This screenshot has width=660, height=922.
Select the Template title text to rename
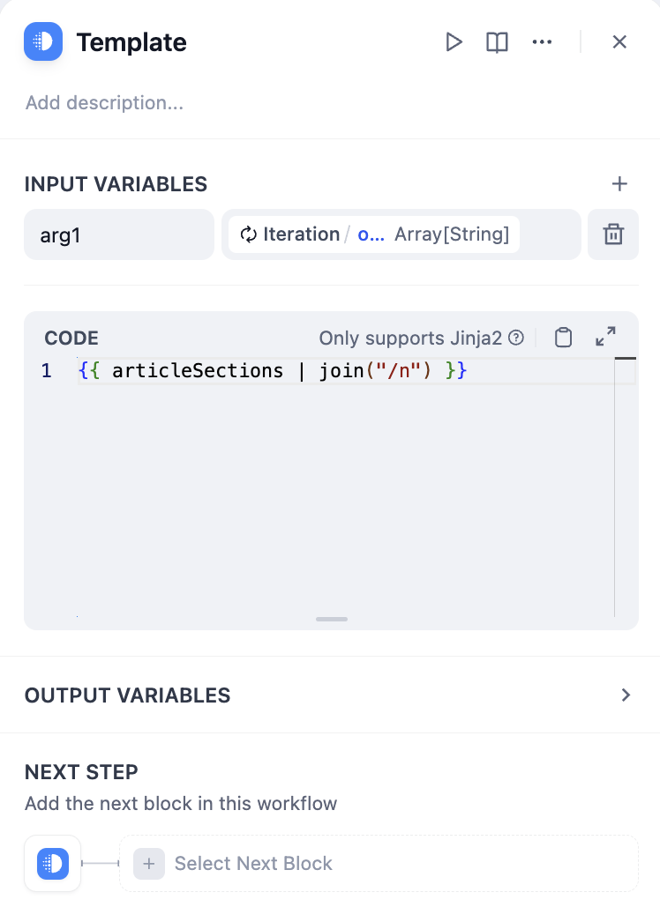tap(131, 42)
